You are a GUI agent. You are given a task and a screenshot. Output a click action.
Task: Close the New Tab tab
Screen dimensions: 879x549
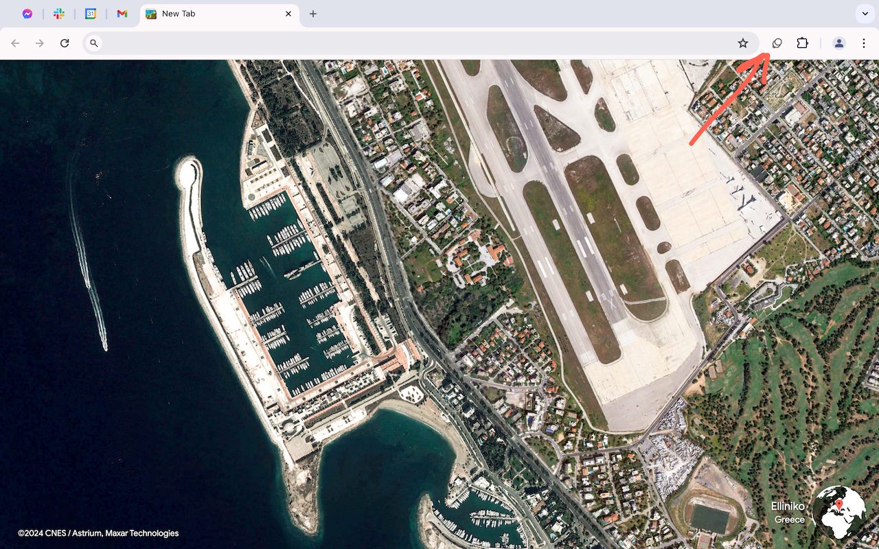point(288,14)
